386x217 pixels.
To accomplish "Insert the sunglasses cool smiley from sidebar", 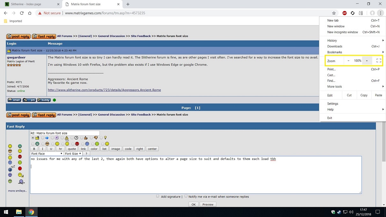I will [x=10, y=151].
